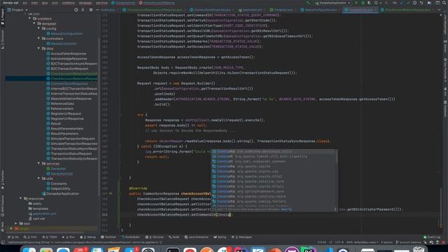This screenshot has height=252, width=448.
Task: Collapse the utils folder
Action: (39, 178)
